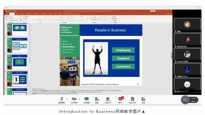Click the Share button in PowerPoint

coord(168,14)
